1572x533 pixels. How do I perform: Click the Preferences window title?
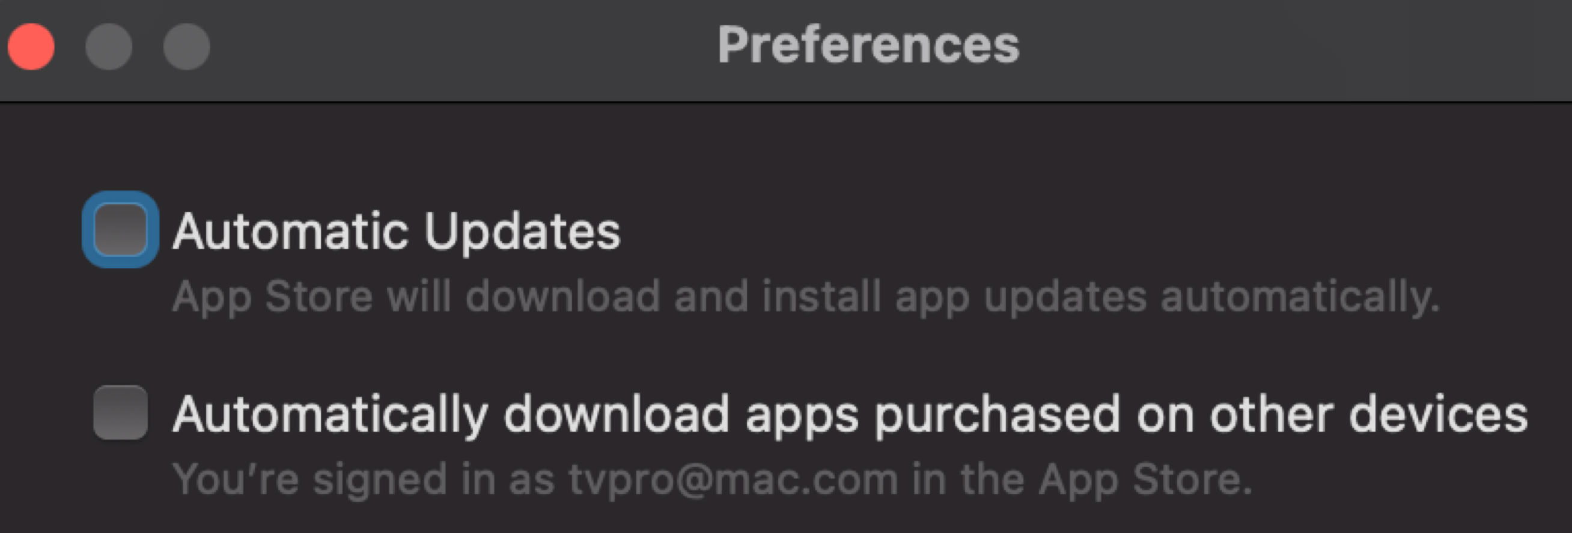[868, 45]
